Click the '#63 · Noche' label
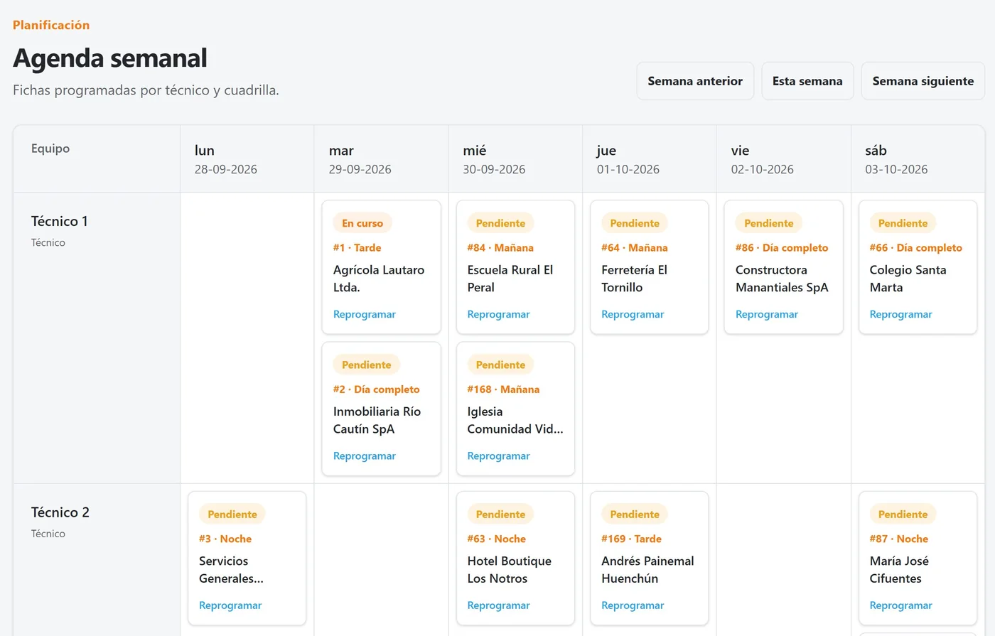This screenshot has width=995, height=636. (x=497, y=539)
